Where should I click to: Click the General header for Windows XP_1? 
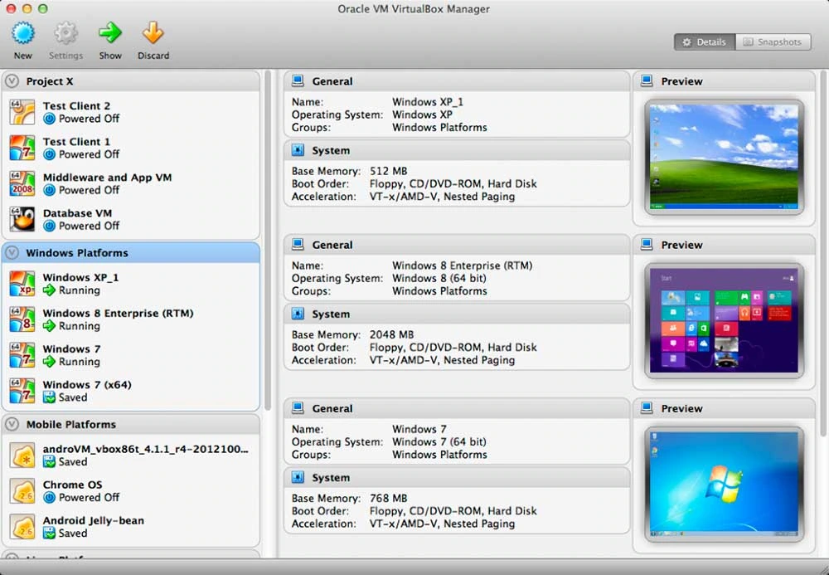coord(458,81)
